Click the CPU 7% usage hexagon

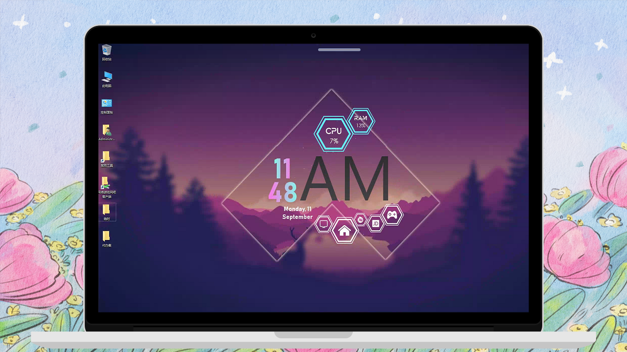[x=334, y=134]
